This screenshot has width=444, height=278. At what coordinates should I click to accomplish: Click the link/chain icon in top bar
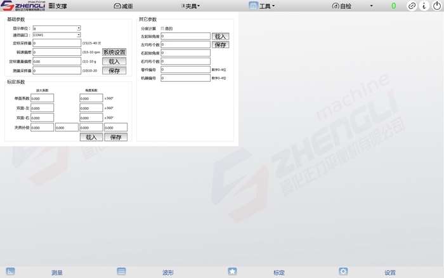[412, 6]
